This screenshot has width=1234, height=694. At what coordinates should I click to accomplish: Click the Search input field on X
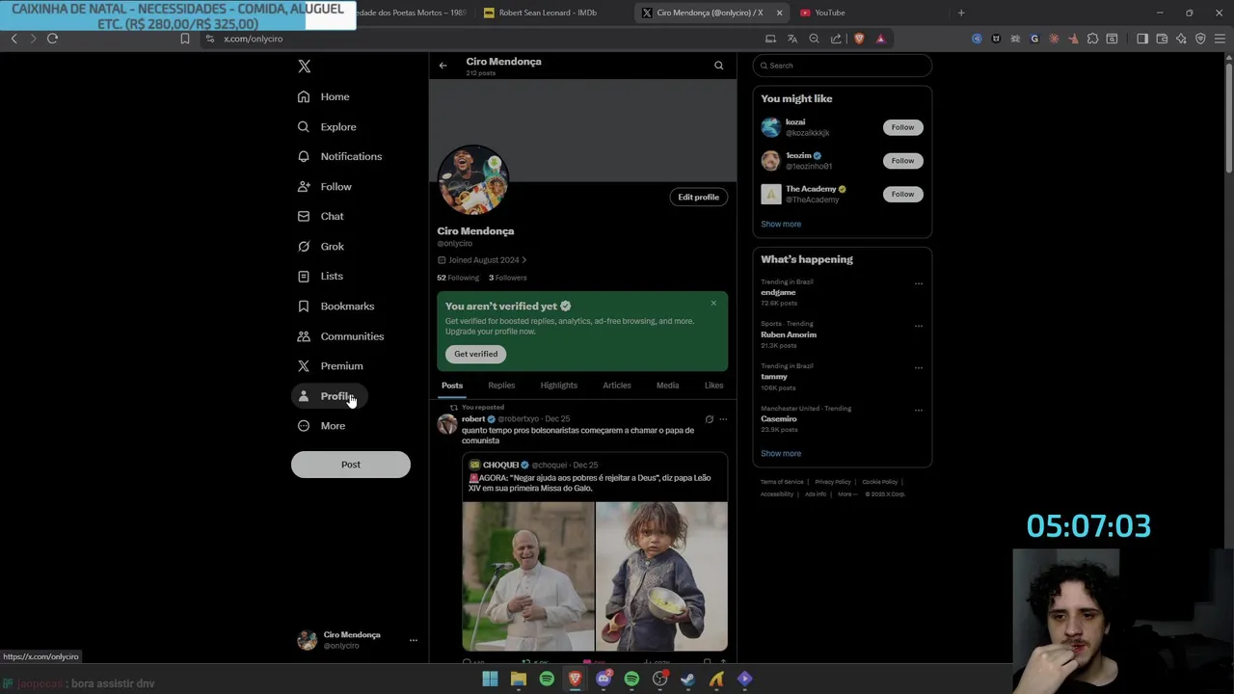[x=843, y=66]
